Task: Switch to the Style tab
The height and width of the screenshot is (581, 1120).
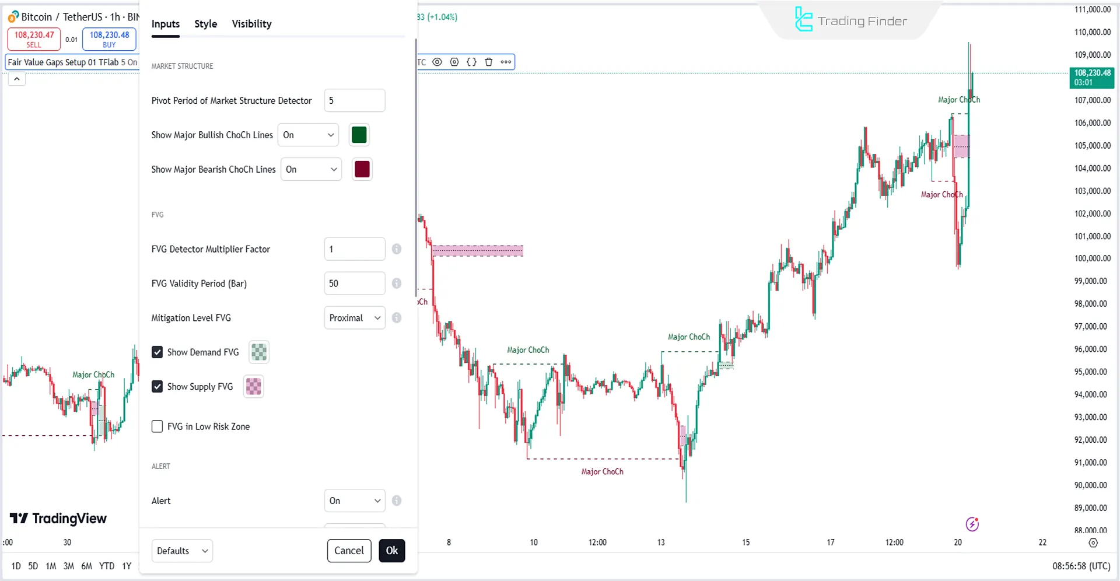Action: [x=205, y=24]
